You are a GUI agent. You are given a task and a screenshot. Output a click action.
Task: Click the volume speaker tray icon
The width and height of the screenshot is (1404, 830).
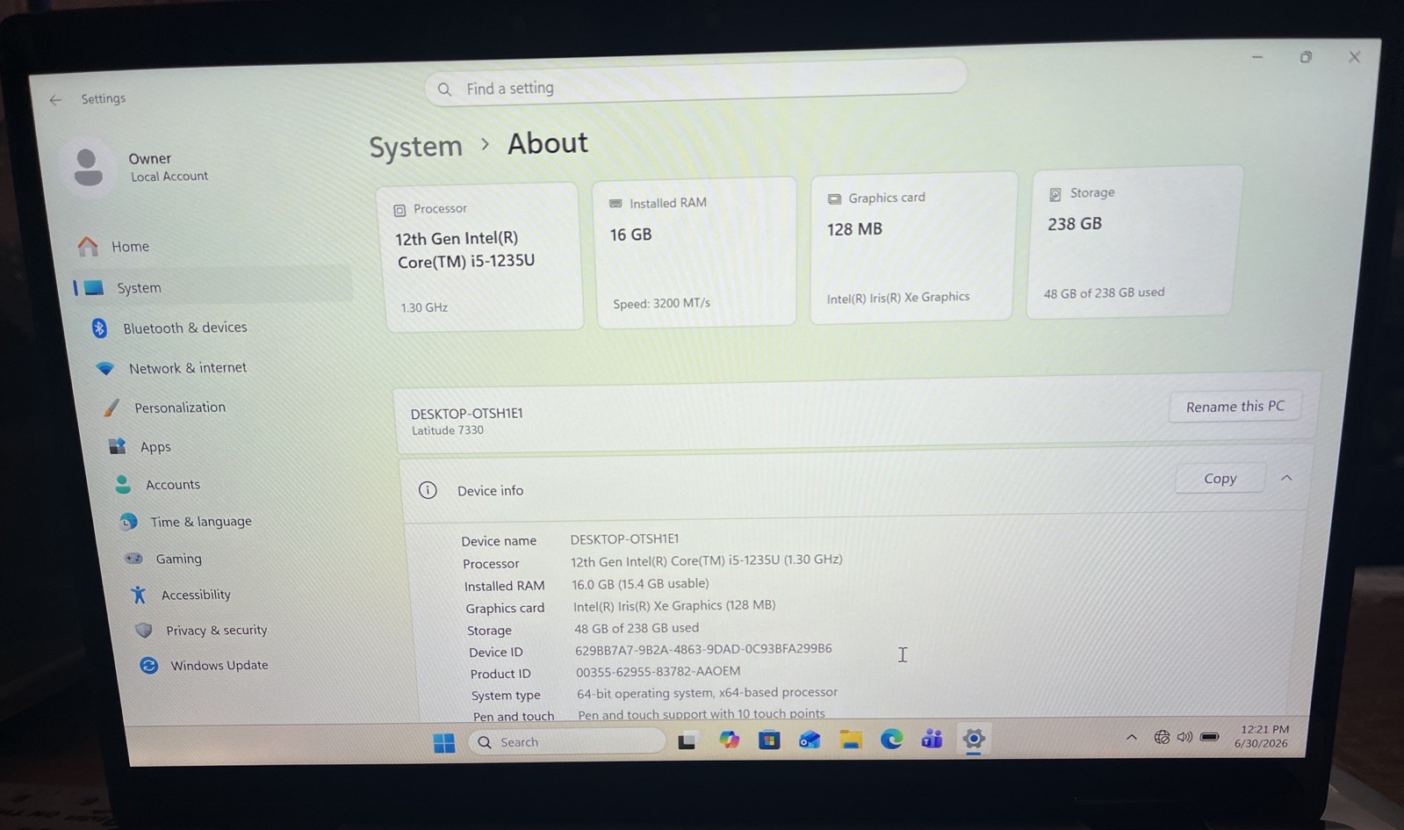1184,737
